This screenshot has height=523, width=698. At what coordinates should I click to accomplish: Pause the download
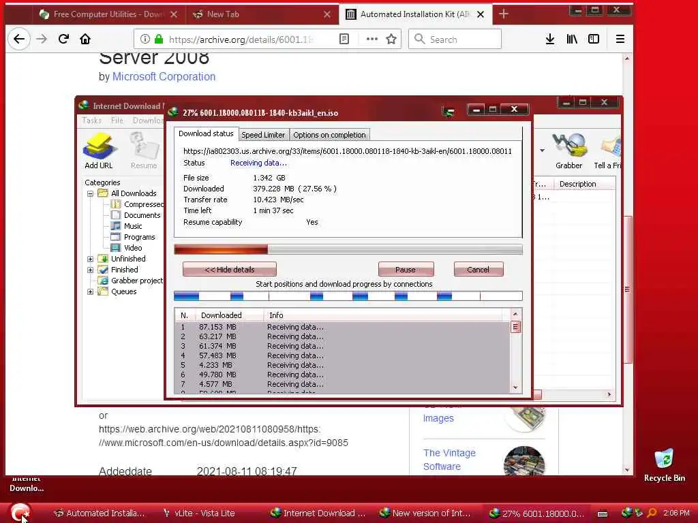pos(406,270)
